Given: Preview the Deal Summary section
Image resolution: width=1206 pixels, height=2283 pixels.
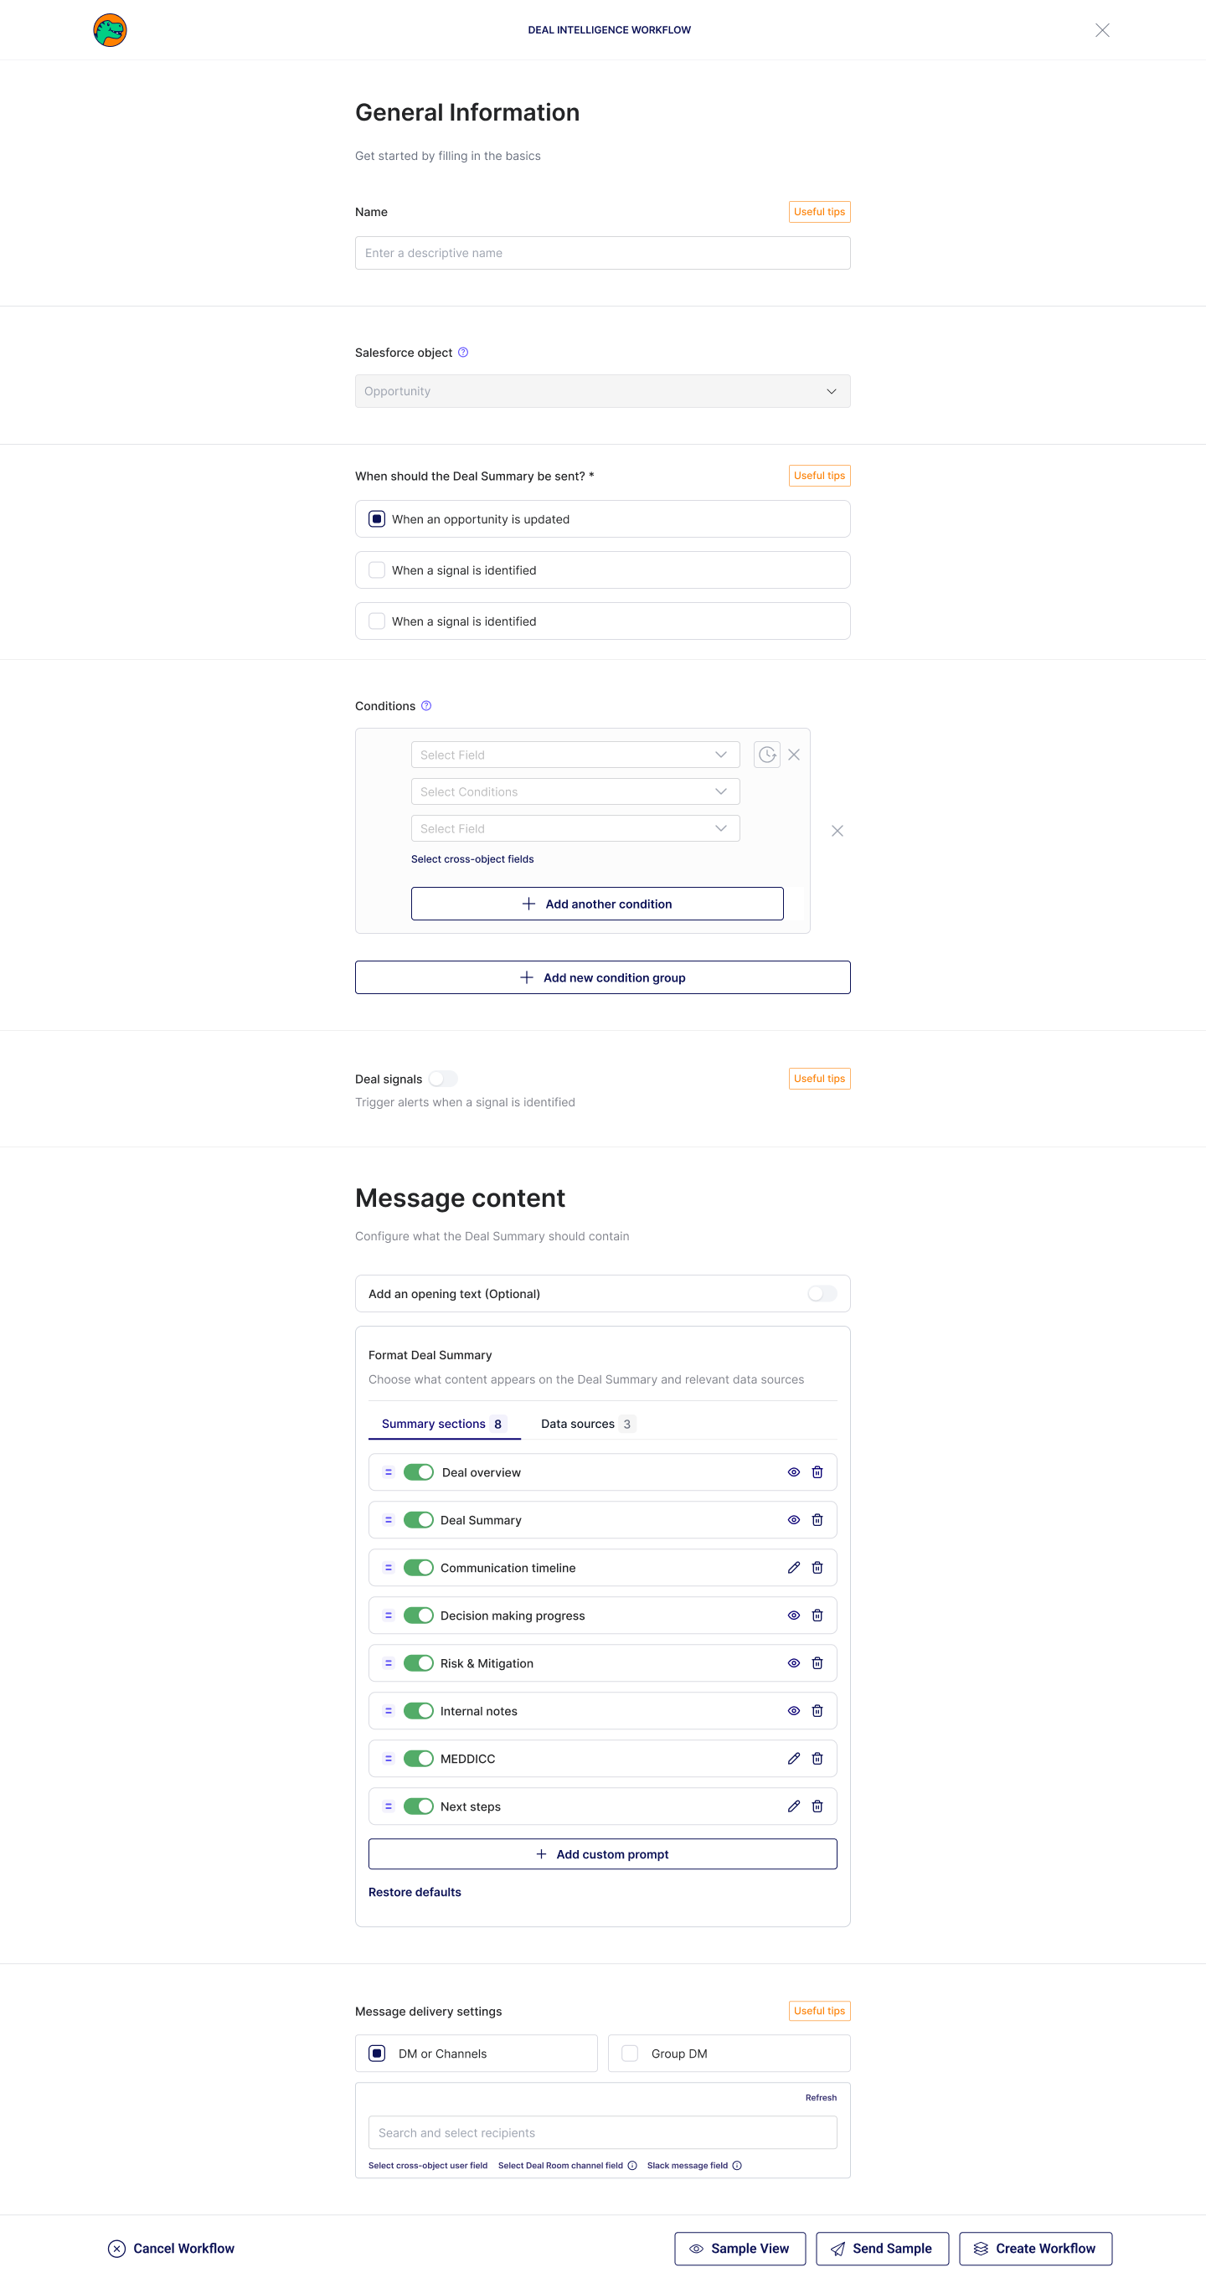Looking at the screenshot, I should (x=794, y=1520).
